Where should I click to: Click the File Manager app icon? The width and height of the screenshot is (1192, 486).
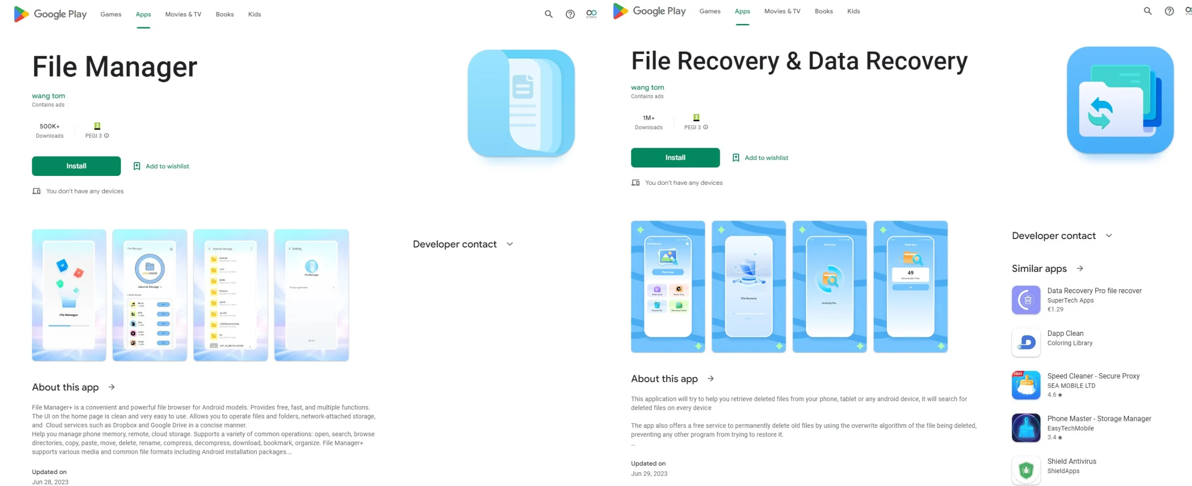click(521, 103)
